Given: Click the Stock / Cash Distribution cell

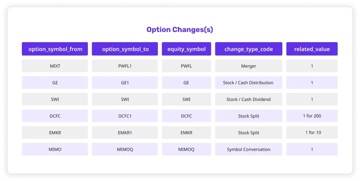Looking at the screenshot, I should pyautogui.click(x=249, y=83).
